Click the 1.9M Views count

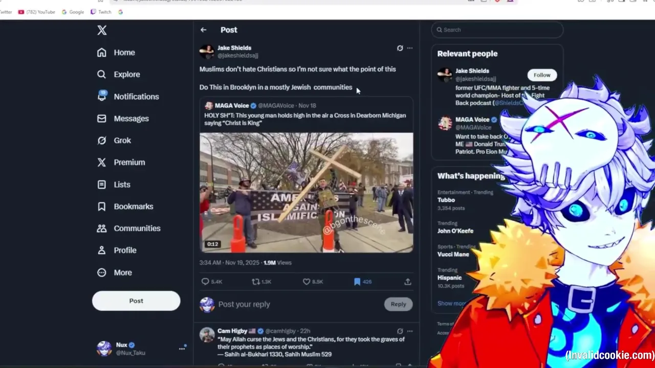[x=277, y=263]
